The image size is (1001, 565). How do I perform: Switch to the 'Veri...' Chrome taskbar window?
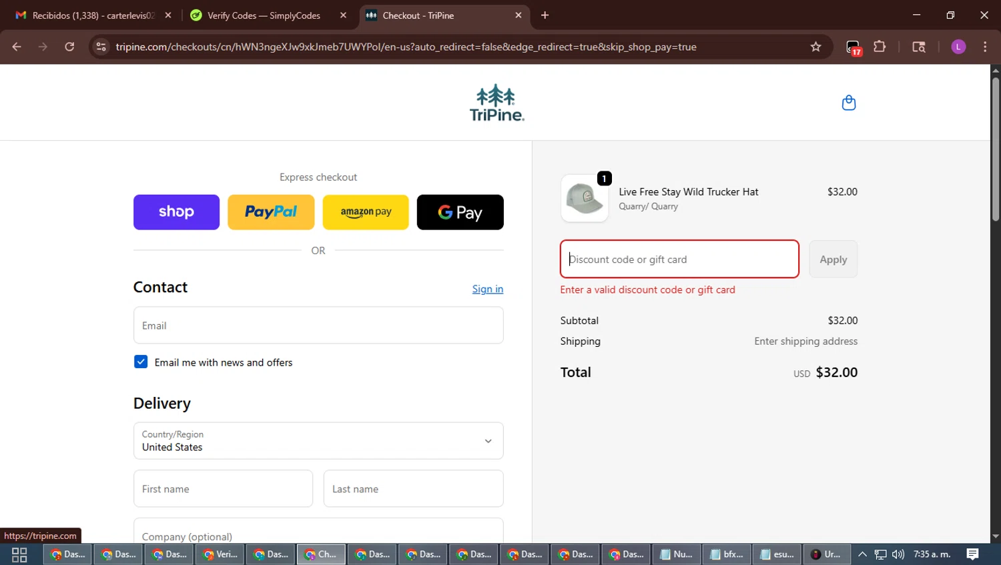point(220,554)
